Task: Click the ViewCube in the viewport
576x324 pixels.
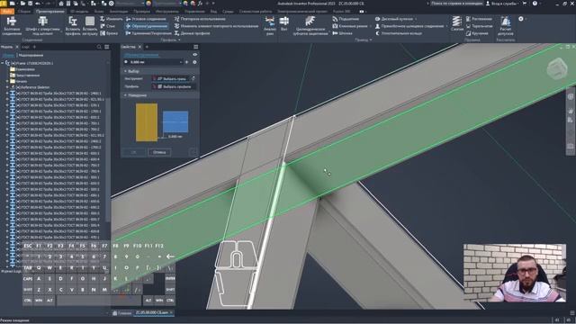Action: pyautogui.click(x=557, y=68)
